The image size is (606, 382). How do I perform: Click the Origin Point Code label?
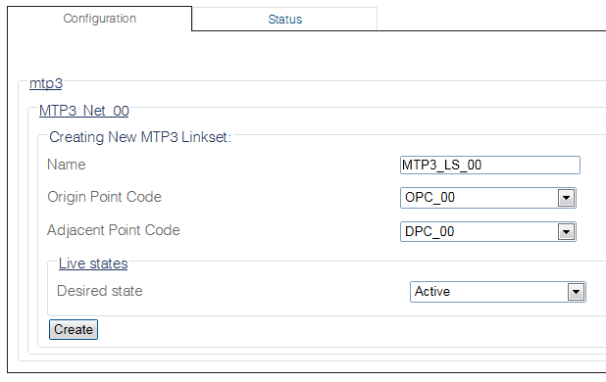(104, 197)
